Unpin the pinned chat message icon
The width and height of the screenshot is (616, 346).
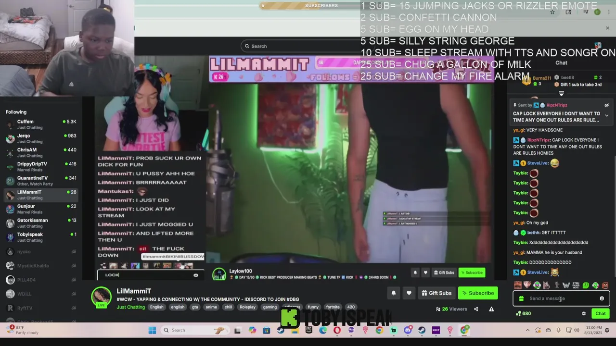pyautogui.click(x=606, y=105)
